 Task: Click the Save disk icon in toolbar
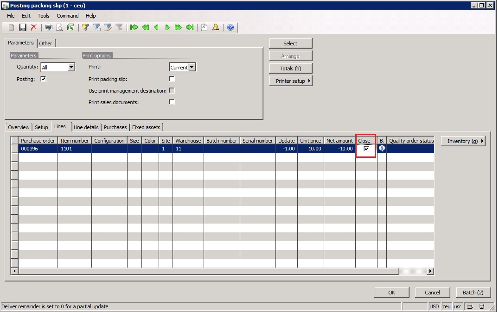coord(22,28)
